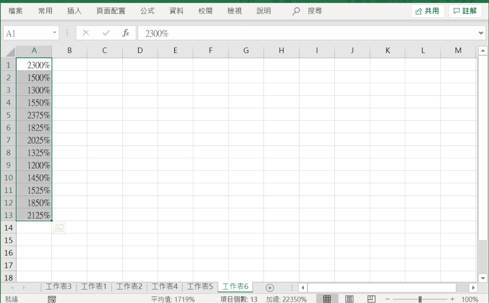Click the 共用 share button
This screenshot has height=303, width=489.
tap(427, 11)
